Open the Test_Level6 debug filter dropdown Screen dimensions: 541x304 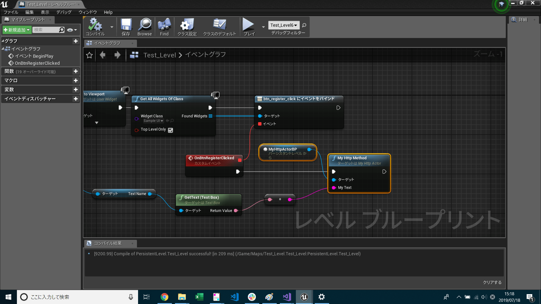[284, 25]
